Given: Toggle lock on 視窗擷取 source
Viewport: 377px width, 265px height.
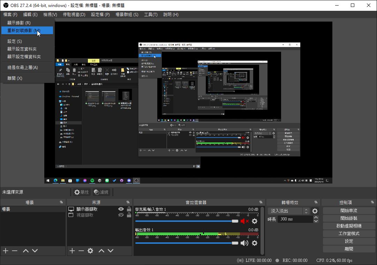Looking at the screenshot, I should (129, 215).
